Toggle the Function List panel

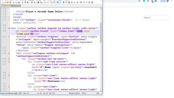coord(72,2)
